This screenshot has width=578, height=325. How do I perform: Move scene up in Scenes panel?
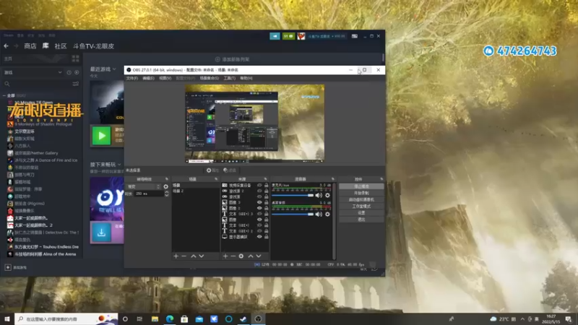tap(194, 256)
